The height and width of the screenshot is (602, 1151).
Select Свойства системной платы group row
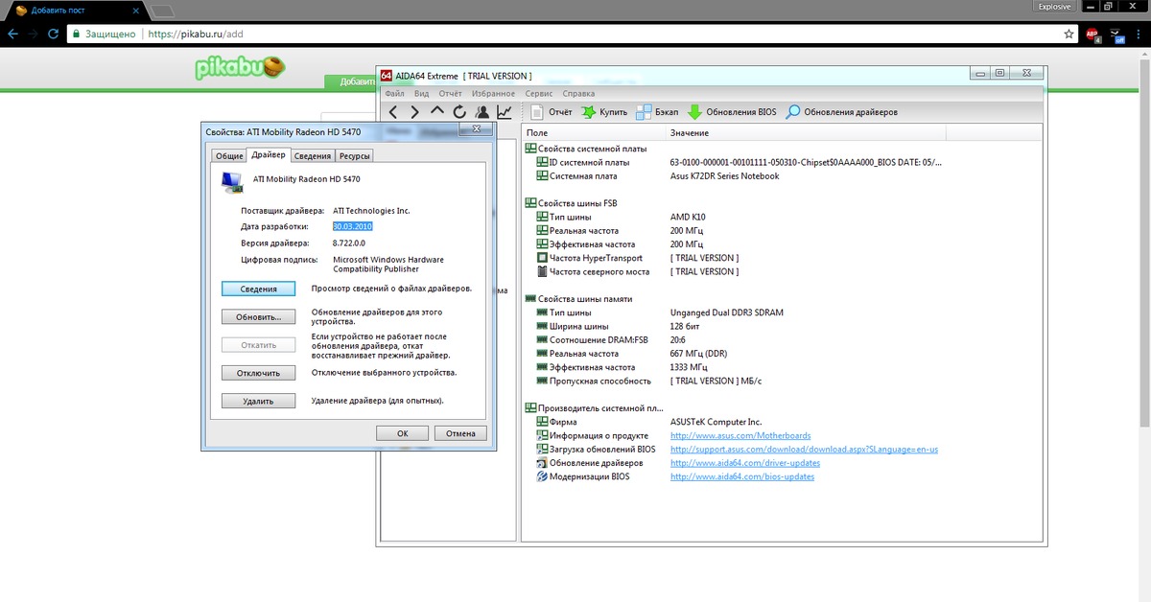(586, 149)
